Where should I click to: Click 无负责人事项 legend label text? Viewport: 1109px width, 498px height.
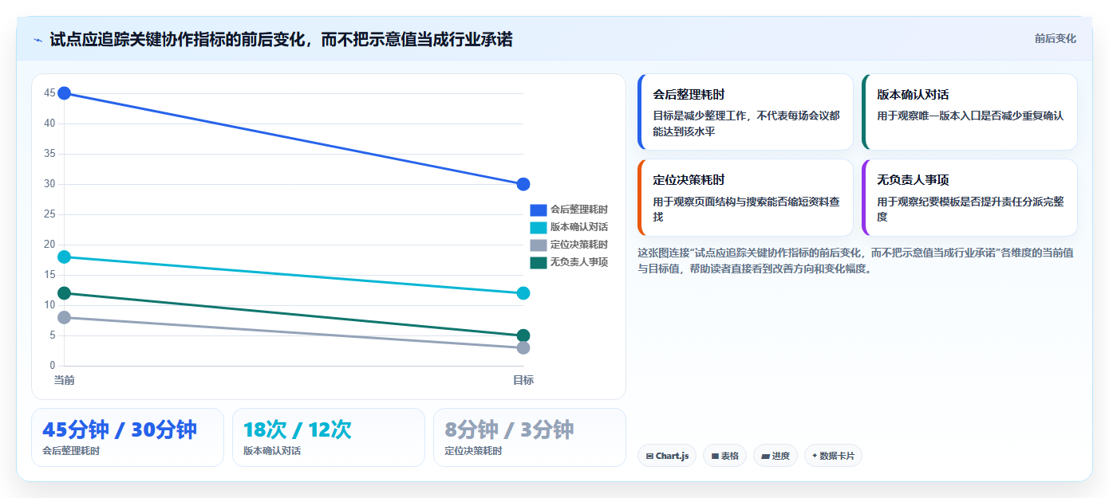(x=579, y=262)
